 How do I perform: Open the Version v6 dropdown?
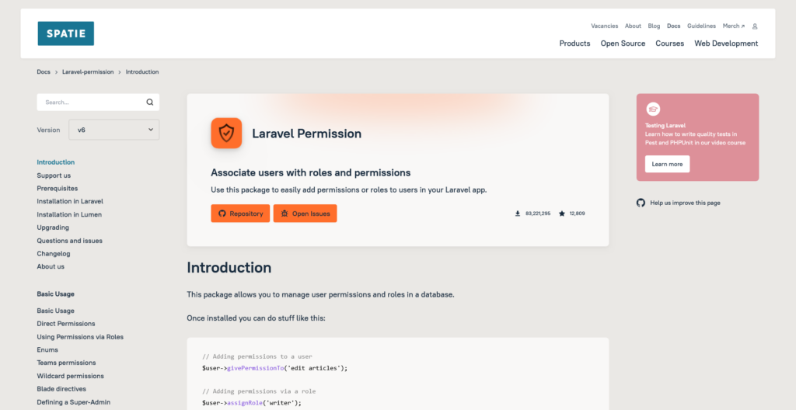point(113,130)
